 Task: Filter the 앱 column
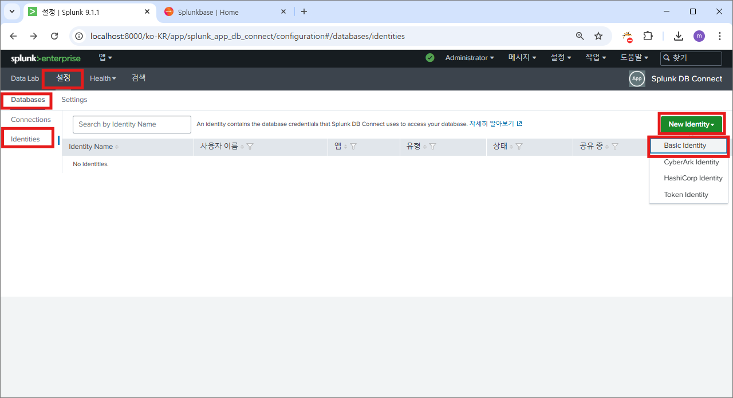(353, 147)
